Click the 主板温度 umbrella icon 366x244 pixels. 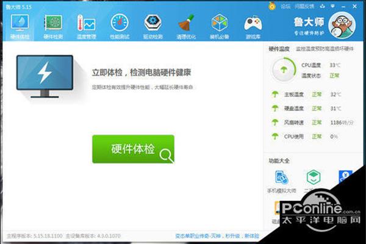click(275, 95)
